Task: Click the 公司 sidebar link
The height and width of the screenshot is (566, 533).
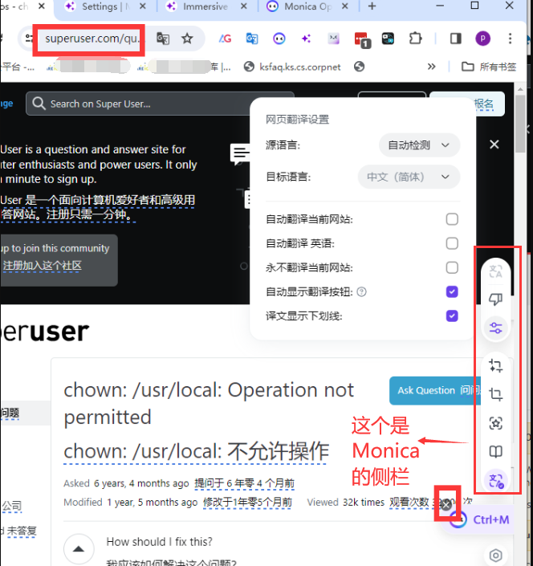Action: tap(11, 506)
